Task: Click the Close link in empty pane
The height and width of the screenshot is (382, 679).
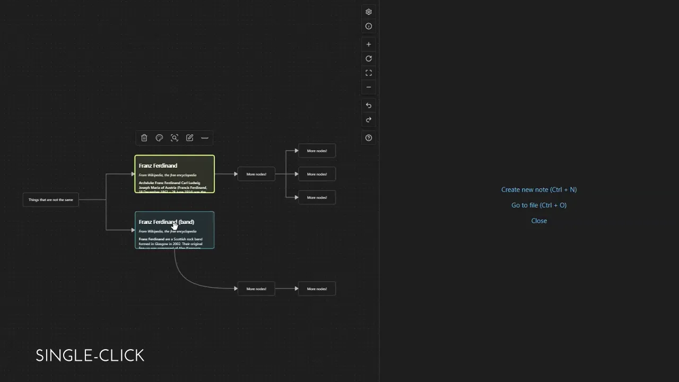Action: tap(539, 221)
